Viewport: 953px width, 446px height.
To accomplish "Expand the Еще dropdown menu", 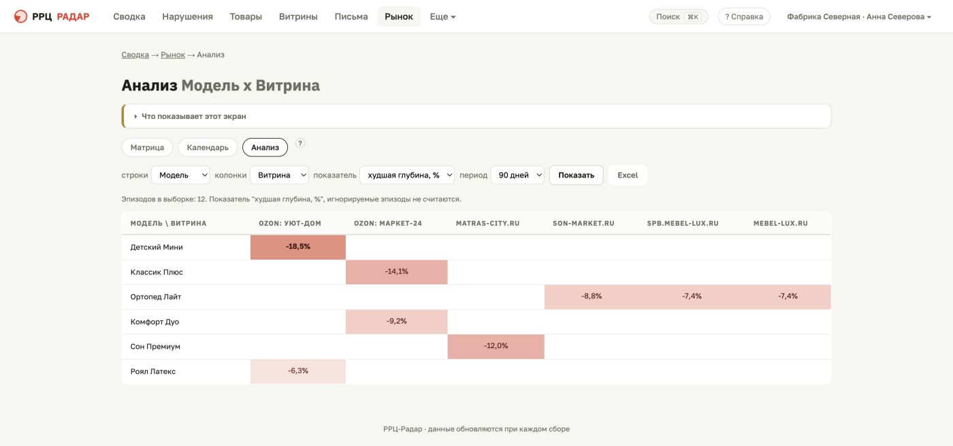I will coord(442,16).
